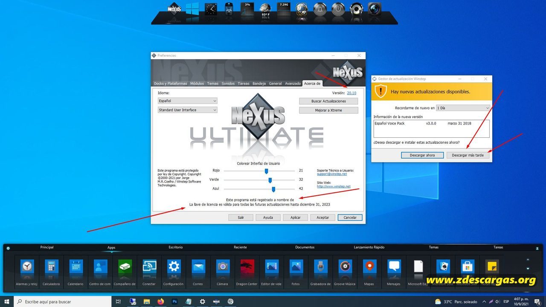
Task: Open Mensajes app in the shelf
Action: pos(394,271)
